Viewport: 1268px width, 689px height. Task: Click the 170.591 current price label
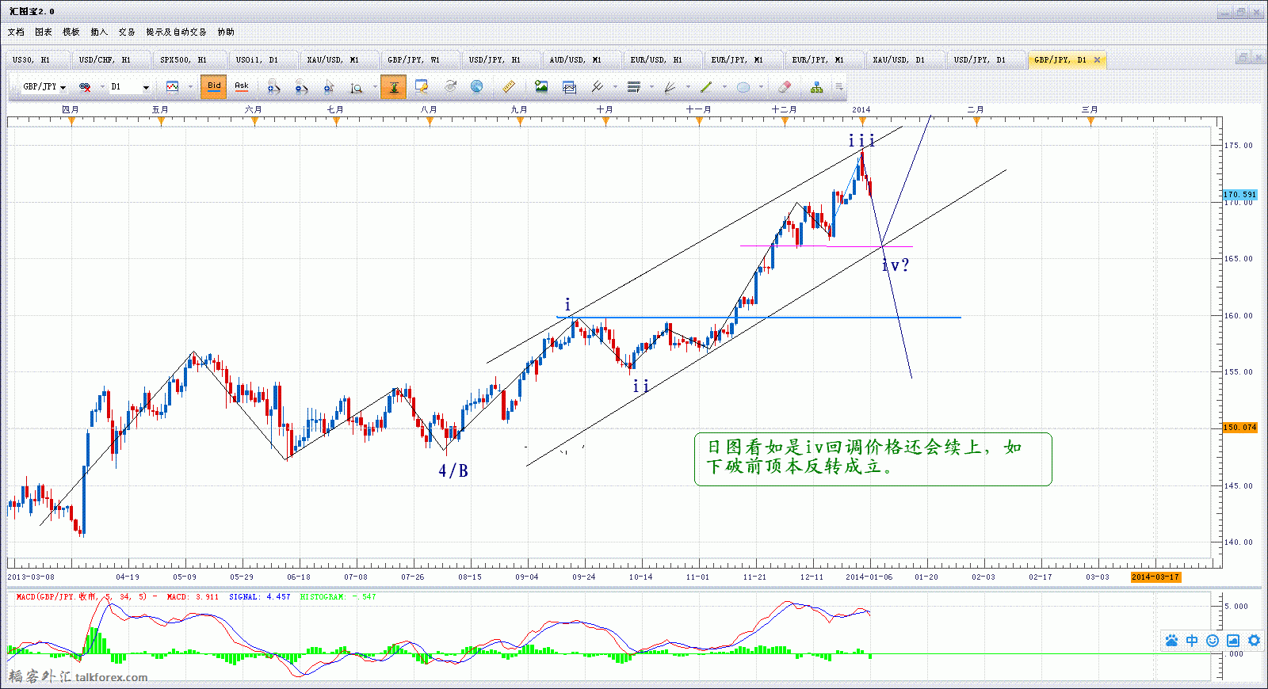[x=1240, y=195]
